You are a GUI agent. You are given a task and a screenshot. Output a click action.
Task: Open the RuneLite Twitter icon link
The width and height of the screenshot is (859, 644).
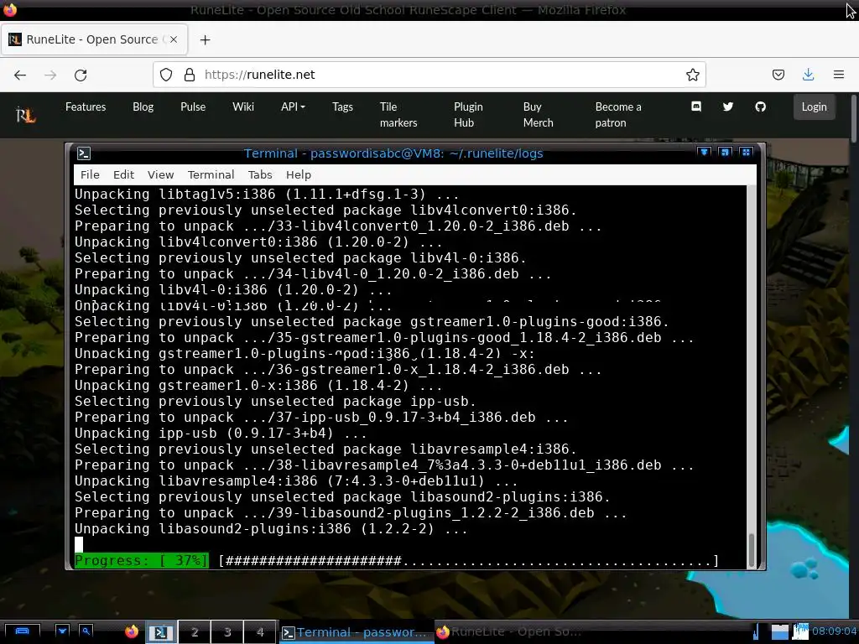(x=727, y=106)
